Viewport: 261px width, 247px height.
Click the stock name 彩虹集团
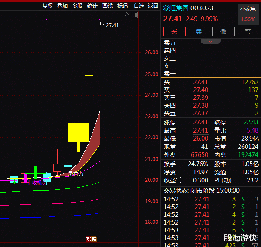click(175, 8)
